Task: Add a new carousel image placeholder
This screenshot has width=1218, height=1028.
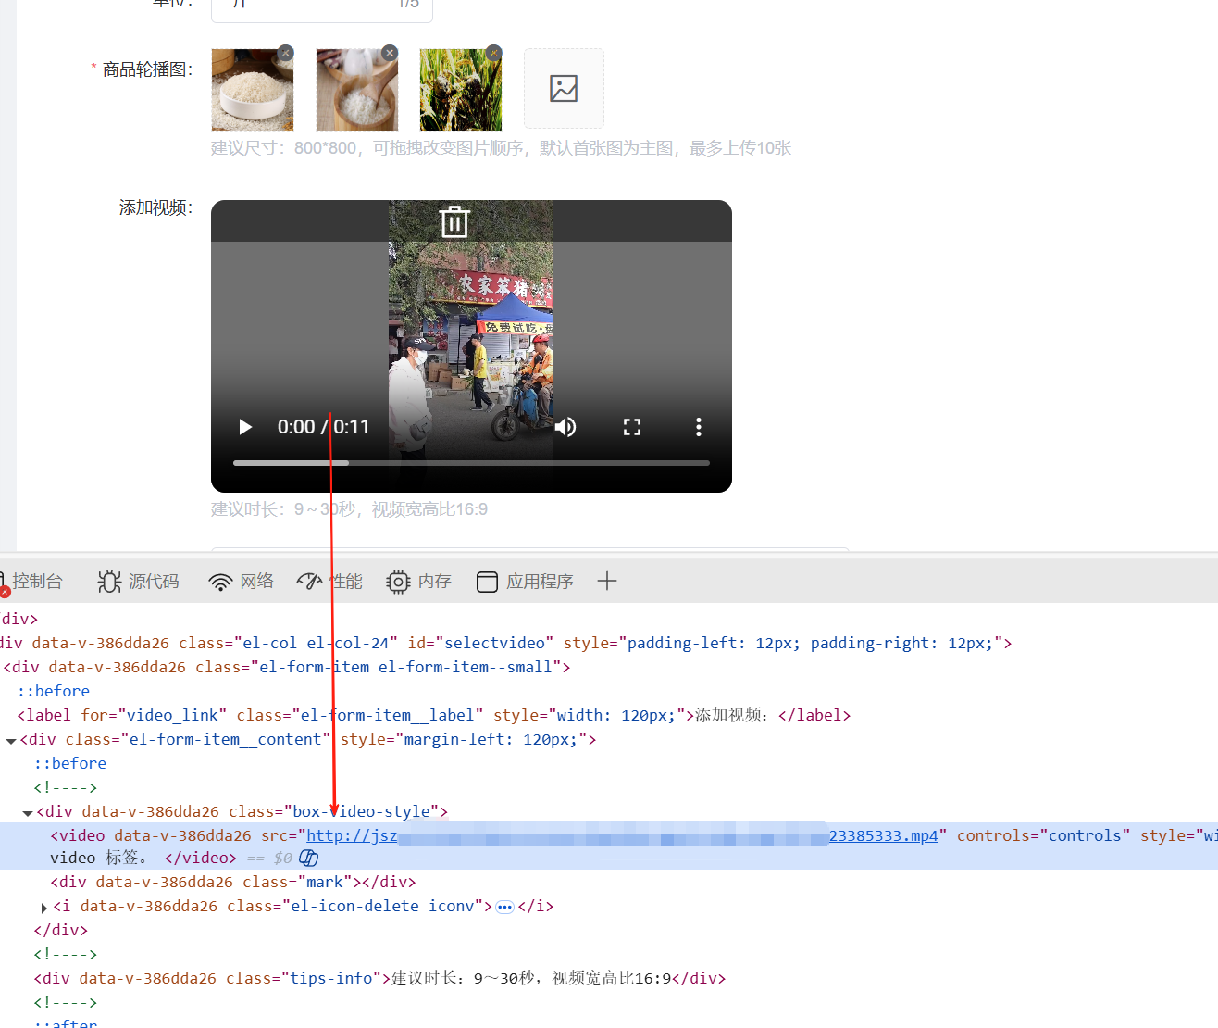Action: click(564, 89)
